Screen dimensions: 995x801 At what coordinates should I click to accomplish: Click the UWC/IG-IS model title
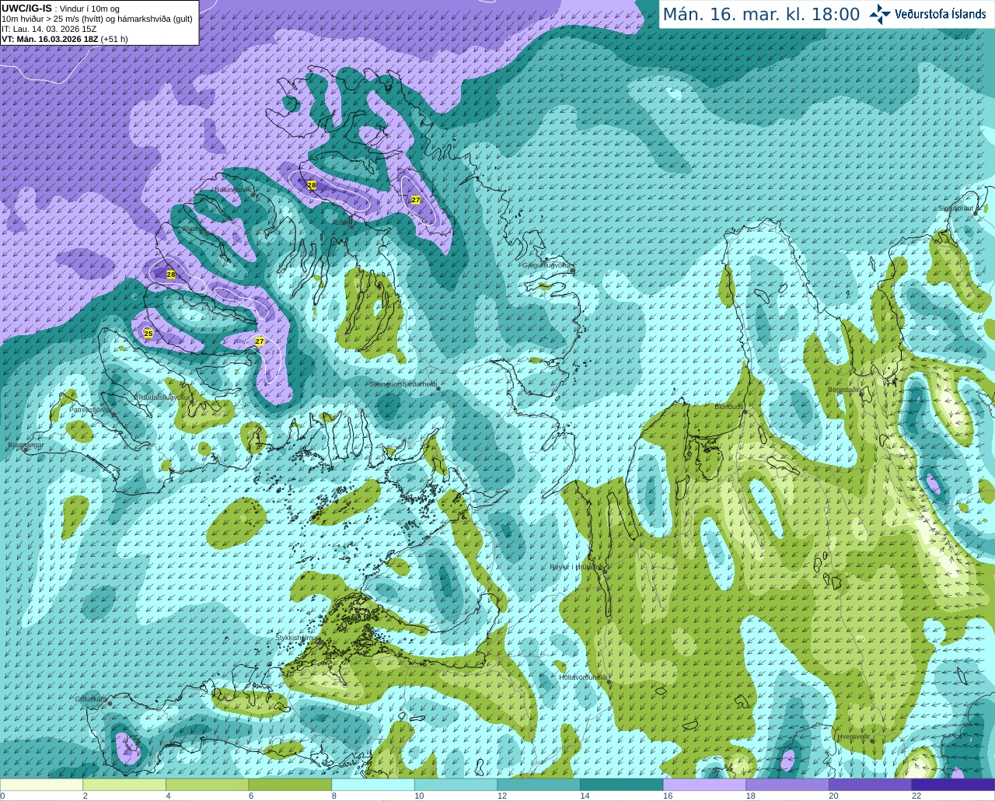pyautogui.click(x=27, y=9)
